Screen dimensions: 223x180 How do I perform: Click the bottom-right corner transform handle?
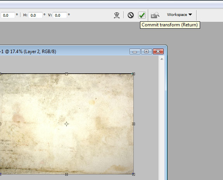[x=133, y=174]
